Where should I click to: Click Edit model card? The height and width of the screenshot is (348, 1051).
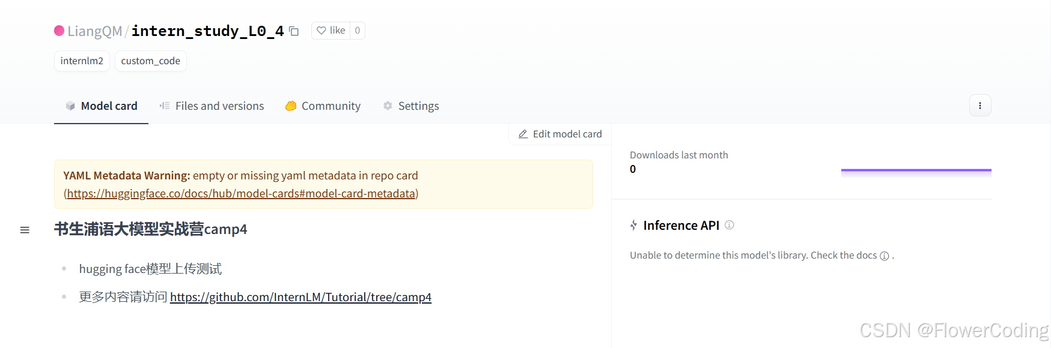coord(560,134)
